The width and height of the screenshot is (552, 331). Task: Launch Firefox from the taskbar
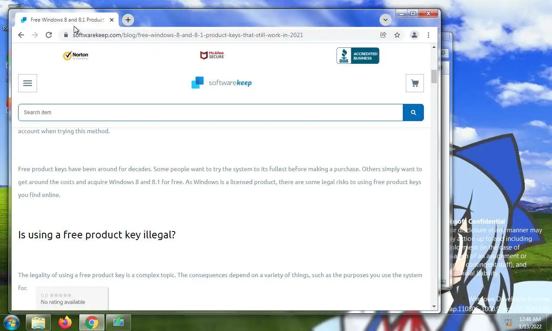(65, 322)
